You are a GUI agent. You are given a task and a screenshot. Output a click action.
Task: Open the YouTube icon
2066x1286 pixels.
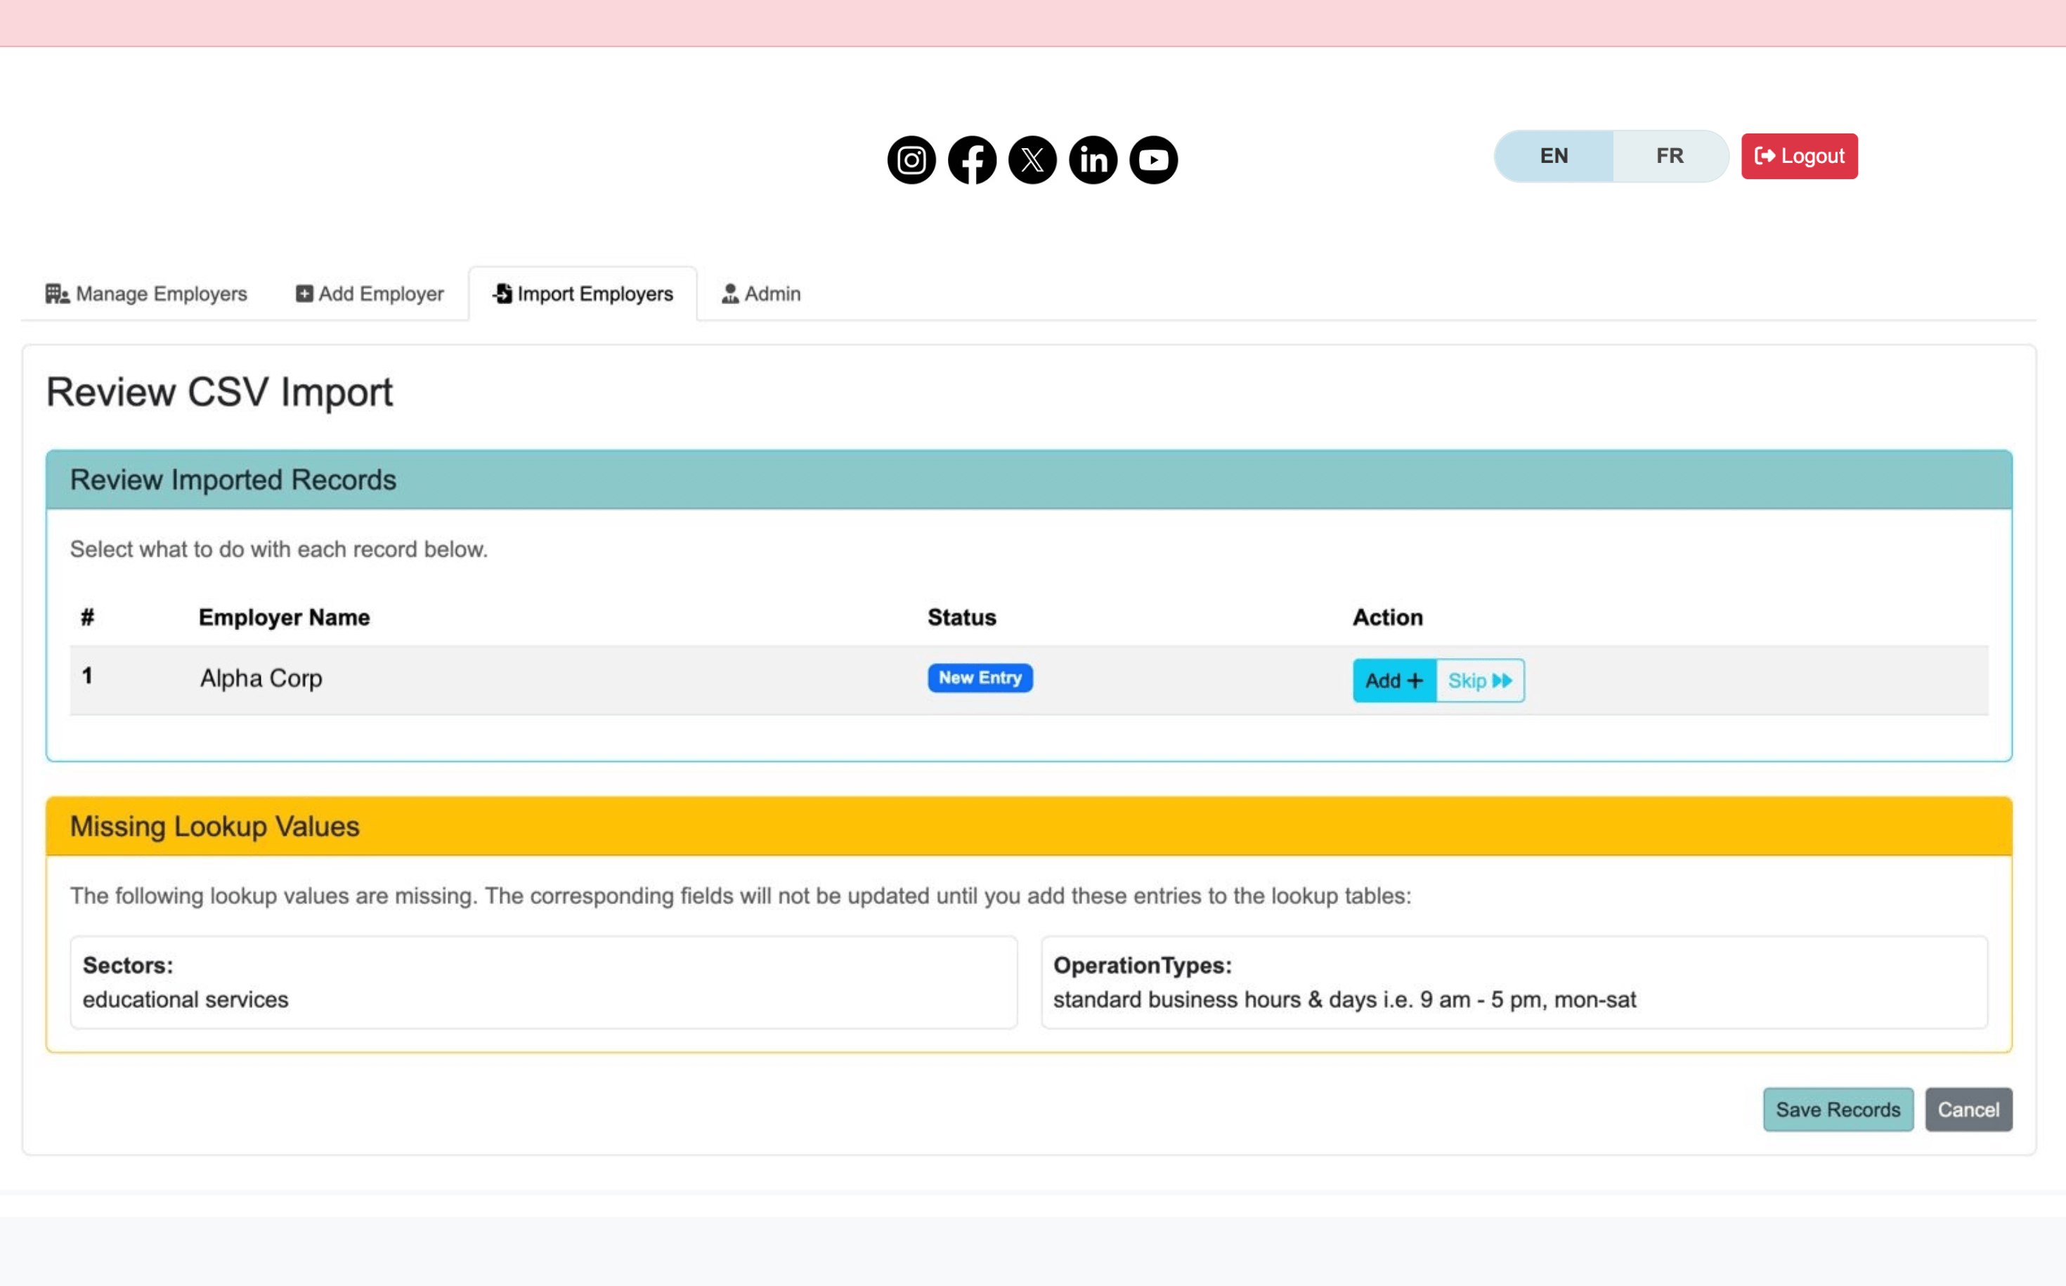(1154, 160)
